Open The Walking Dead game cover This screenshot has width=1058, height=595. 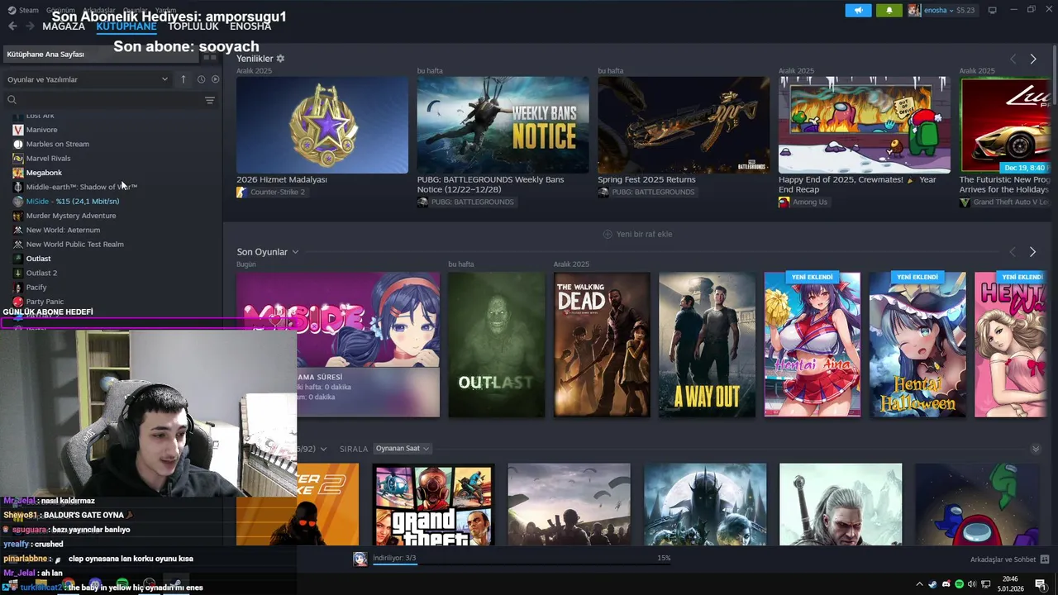pos(602,345)
